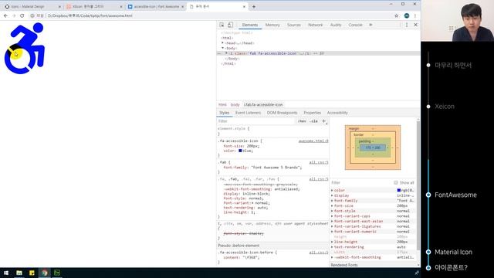Toggle the device toolbar icon in DevTools
Viewport: 494px width, 278px height.
coord(230,25)
